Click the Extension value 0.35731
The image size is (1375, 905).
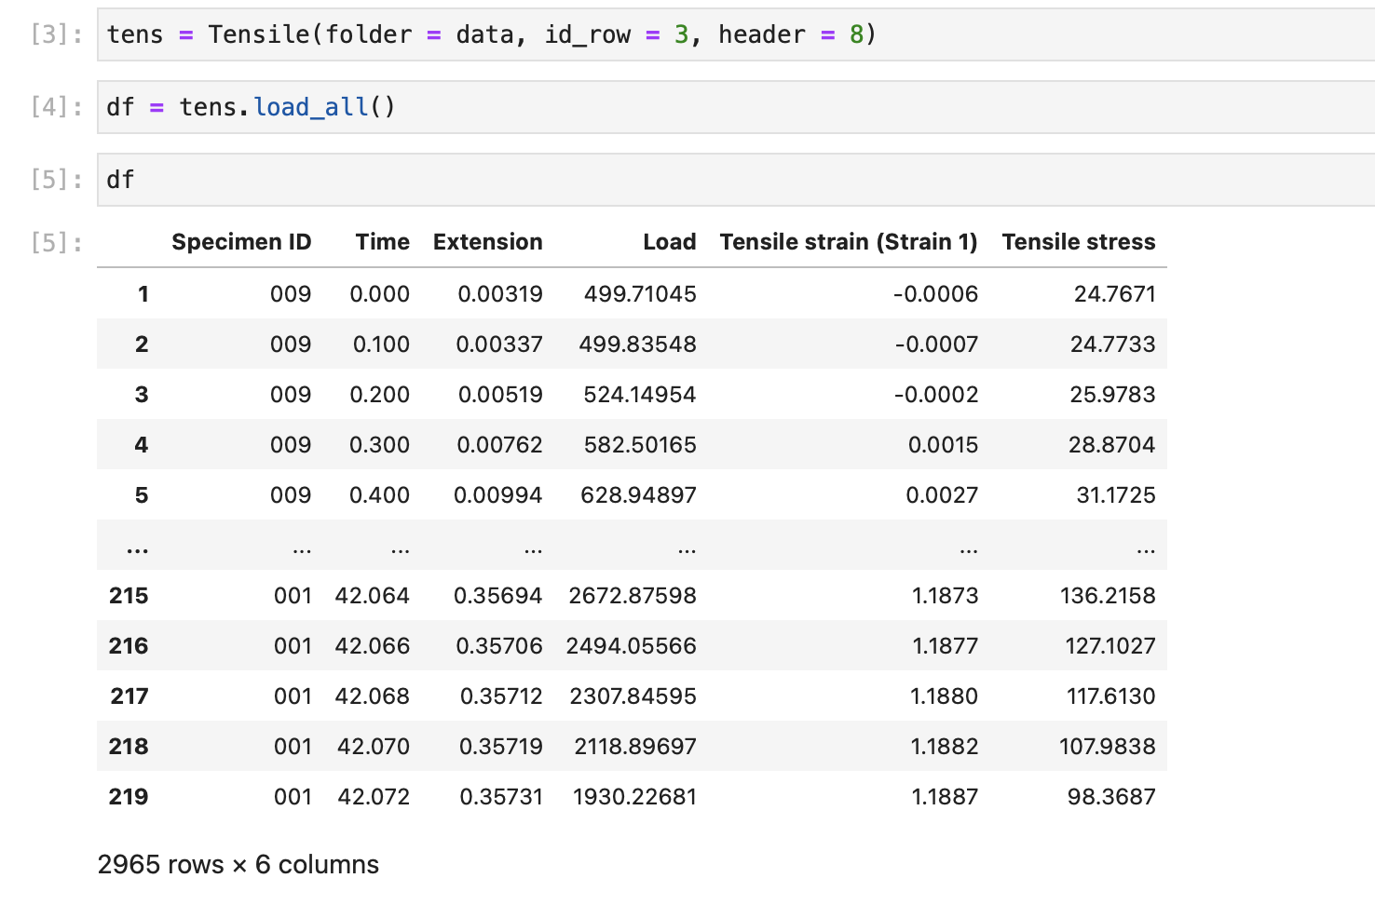point(501,797)
